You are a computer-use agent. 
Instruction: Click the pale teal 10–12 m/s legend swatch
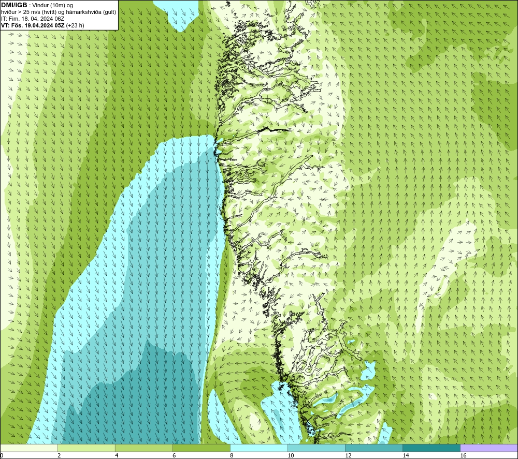point(316,448)
